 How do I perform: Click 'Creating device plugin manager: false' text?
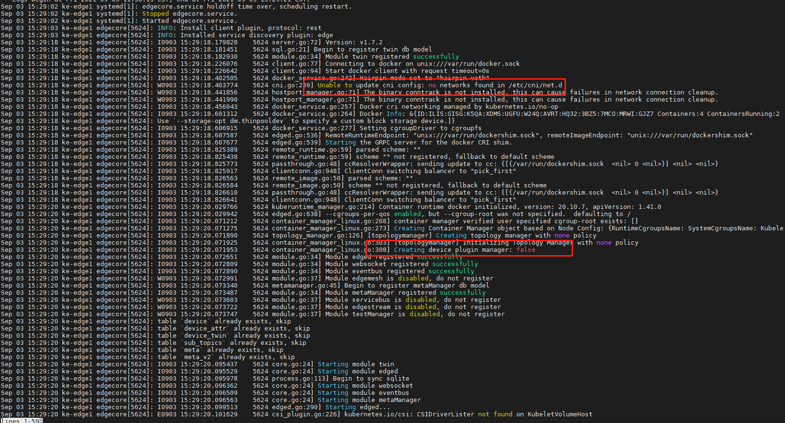click(x=464, y=250)
